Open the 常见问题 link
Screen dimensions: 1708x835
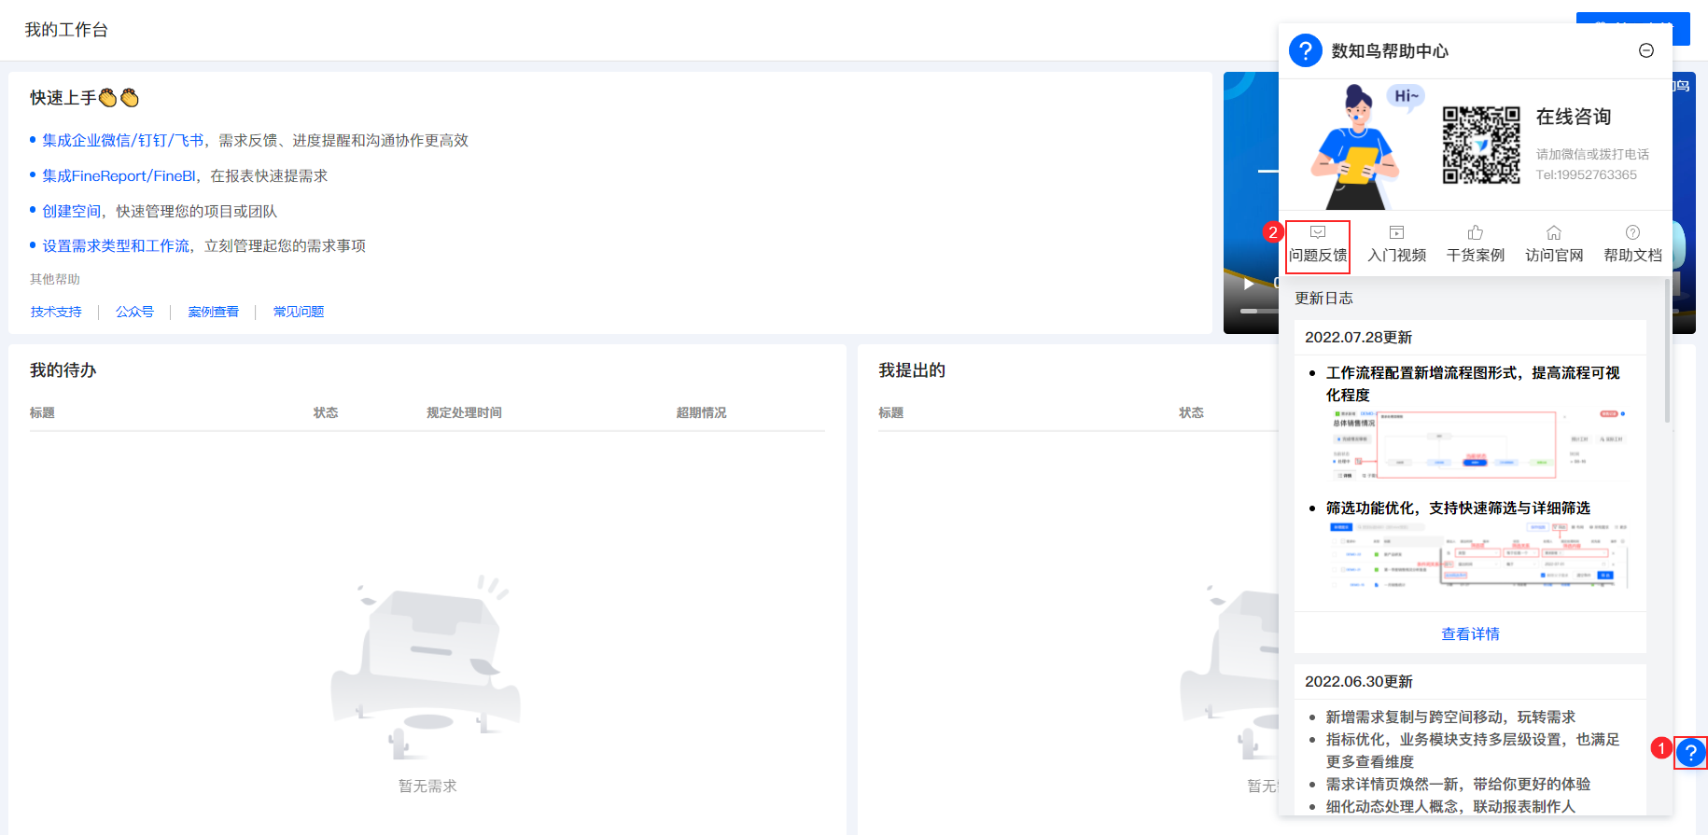[299, 312]
